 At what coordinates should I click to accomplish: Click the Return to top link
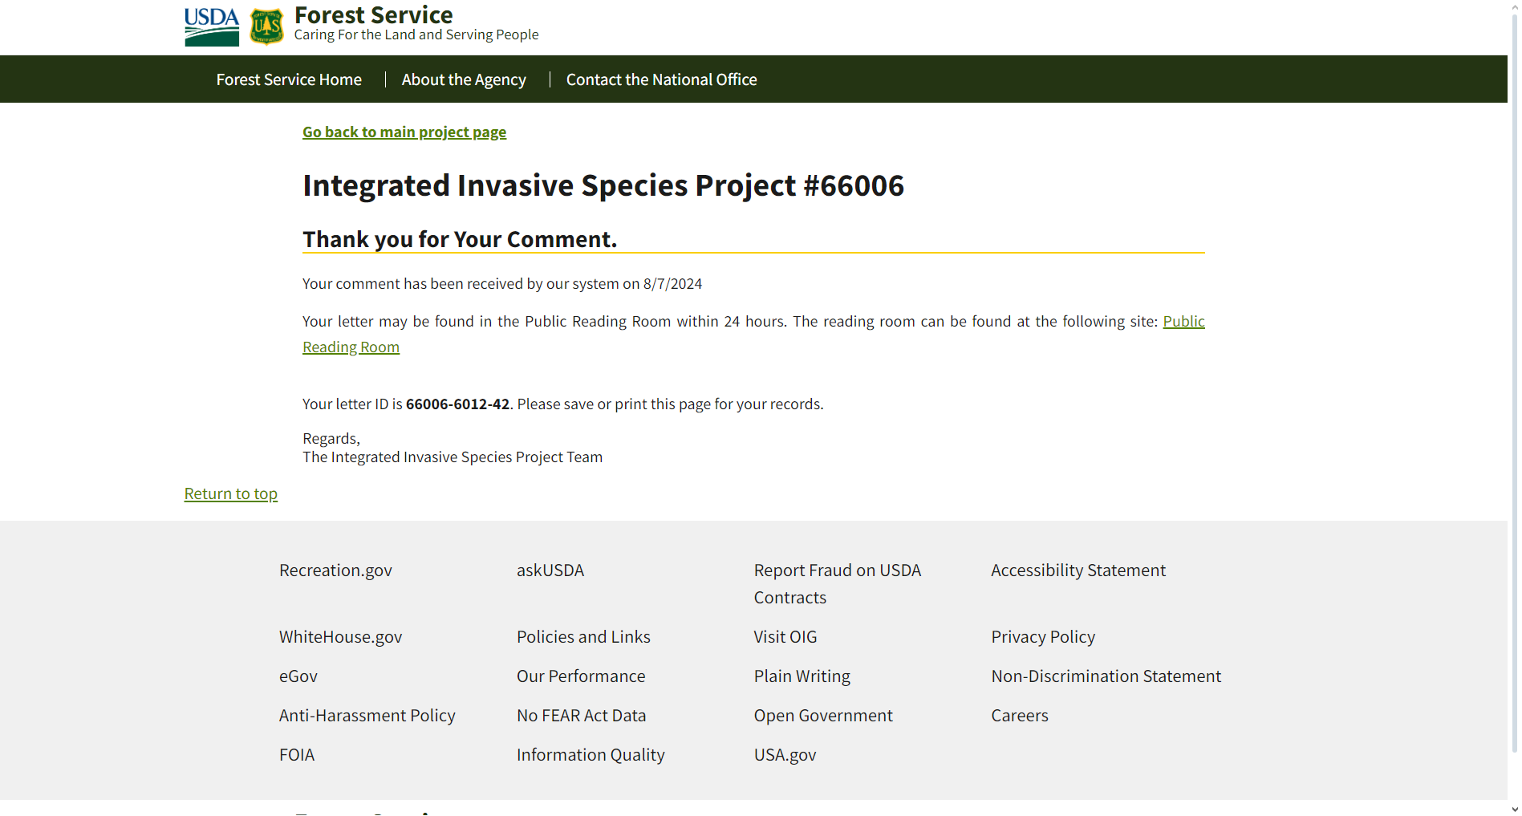[231, 494]
